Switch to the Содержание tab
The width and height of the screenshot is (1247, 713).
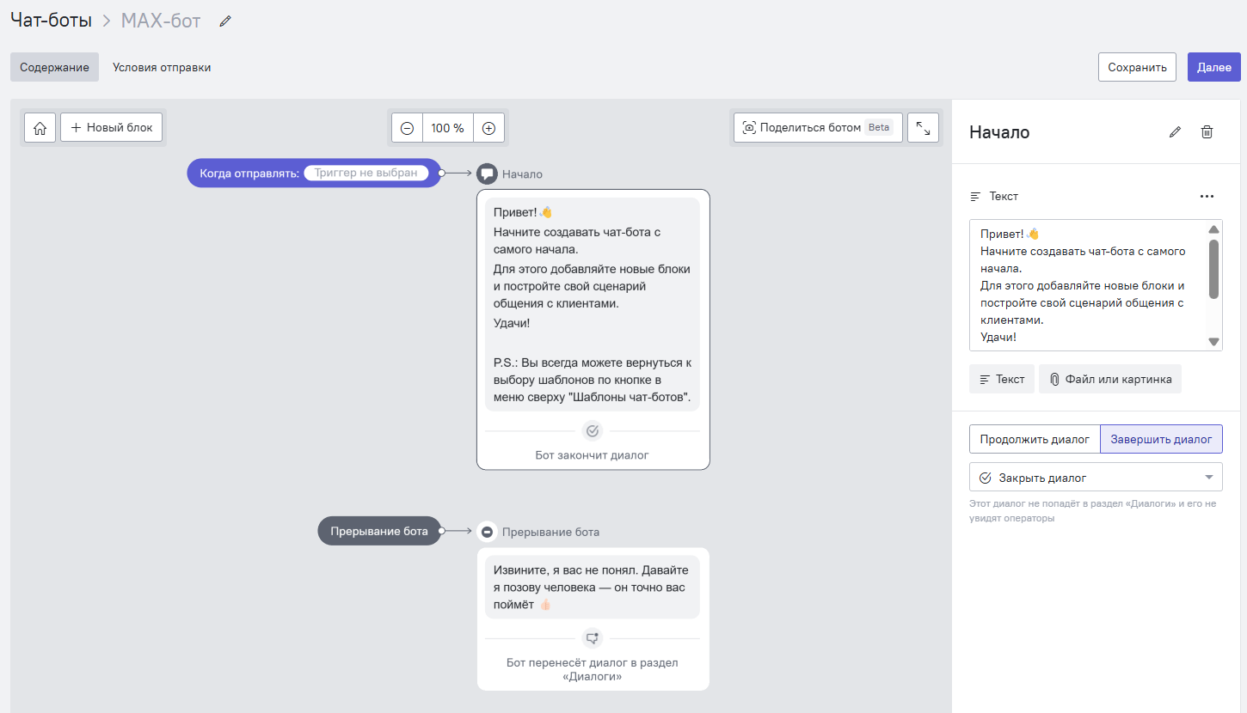55,67
